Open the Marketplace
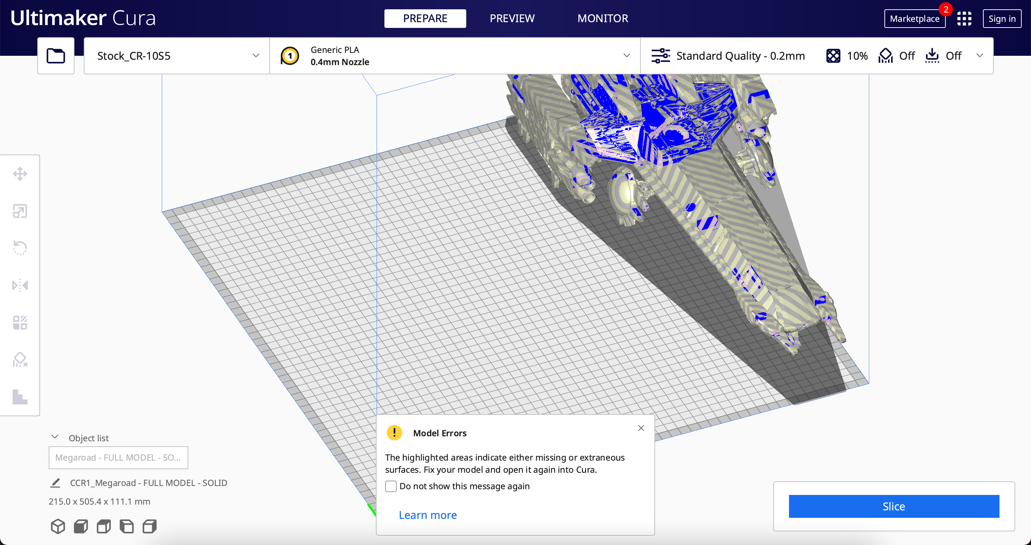 [915, 19]
